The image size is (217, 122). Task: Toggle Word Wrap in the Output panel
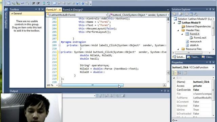pos(123,96)
